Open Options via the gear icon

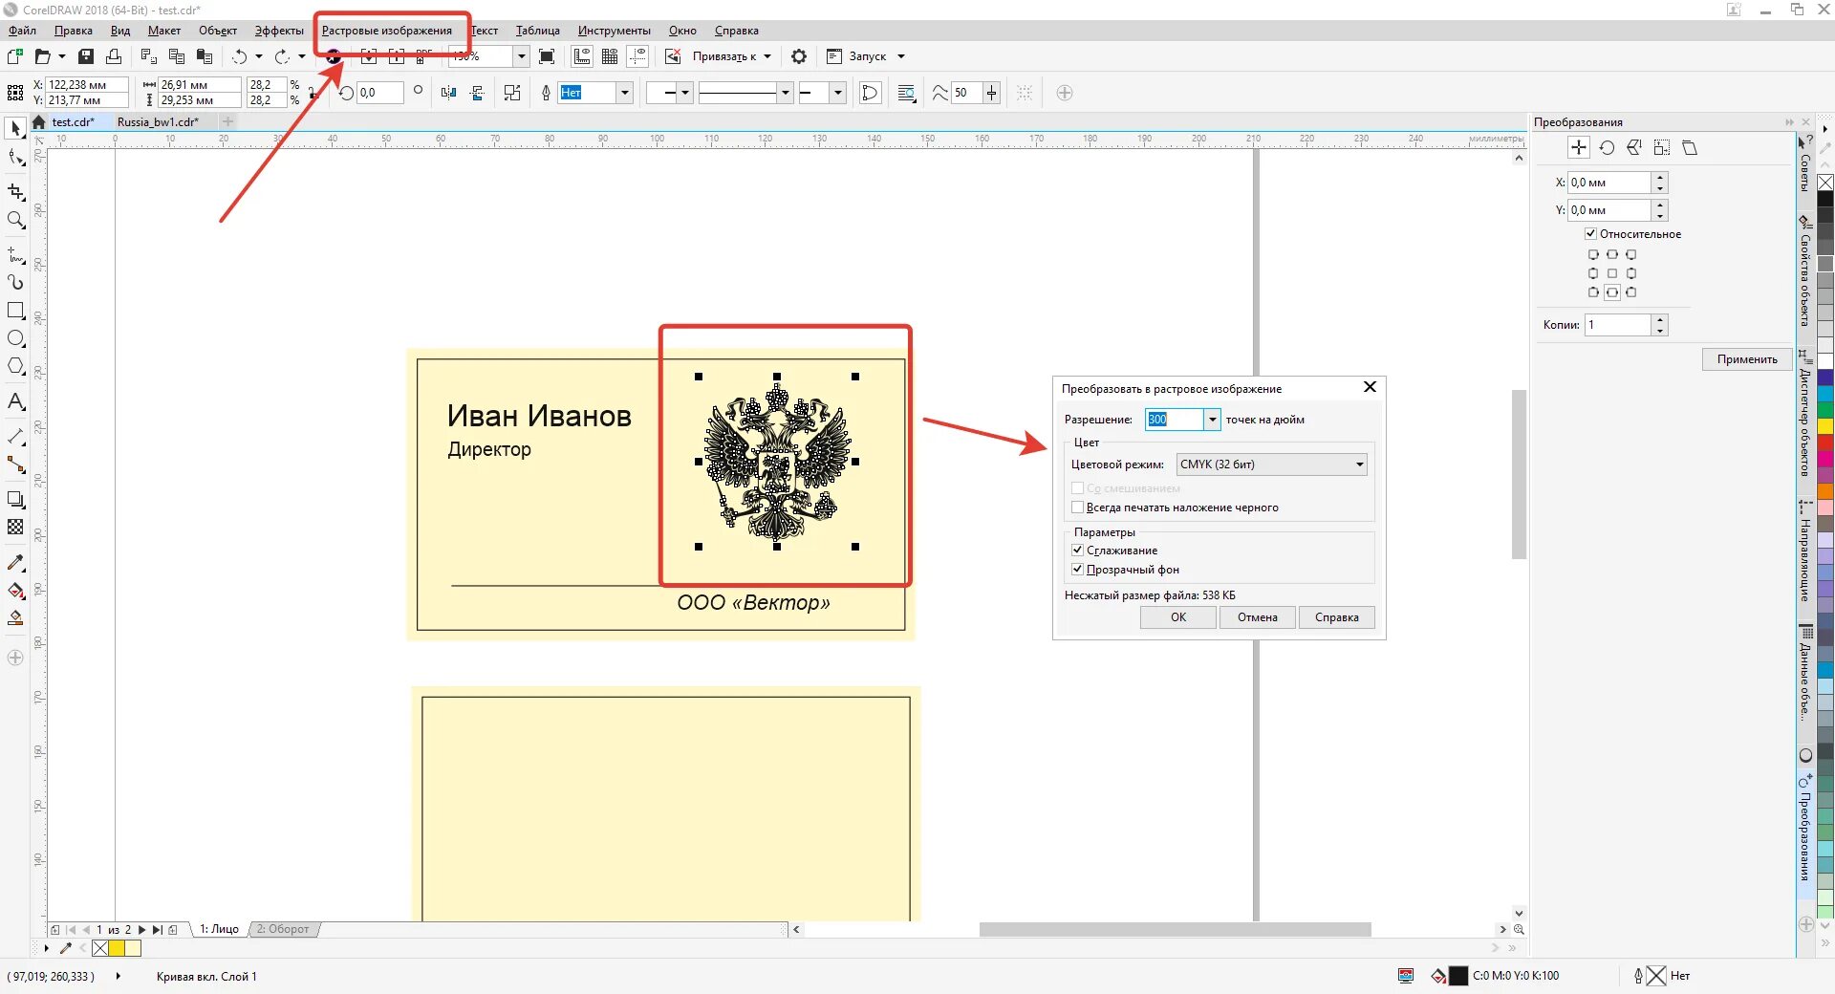coord(799,56)
